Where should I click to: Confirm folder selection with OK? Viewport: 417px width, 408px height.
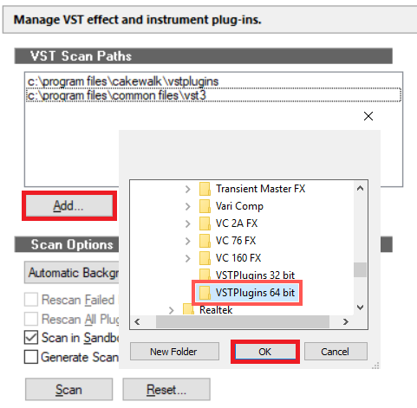(265, 352)
